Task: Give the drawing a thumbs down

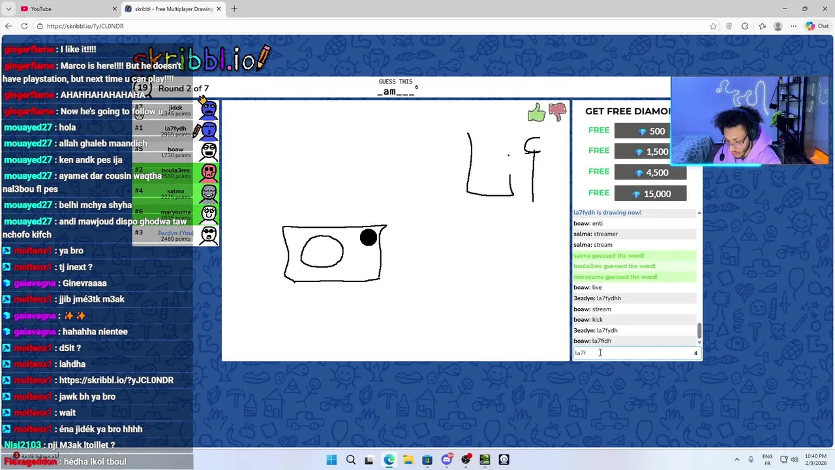Action: point(557,112)
